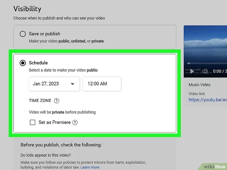Click the 0:00 video time display
The height and width of the screenshot is (170, 227).
(217, 72)
